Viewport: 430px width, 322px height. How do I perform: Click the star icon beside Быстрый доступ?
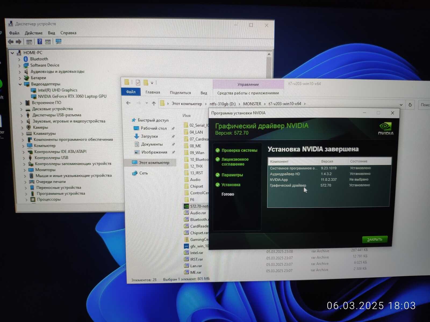134,120
